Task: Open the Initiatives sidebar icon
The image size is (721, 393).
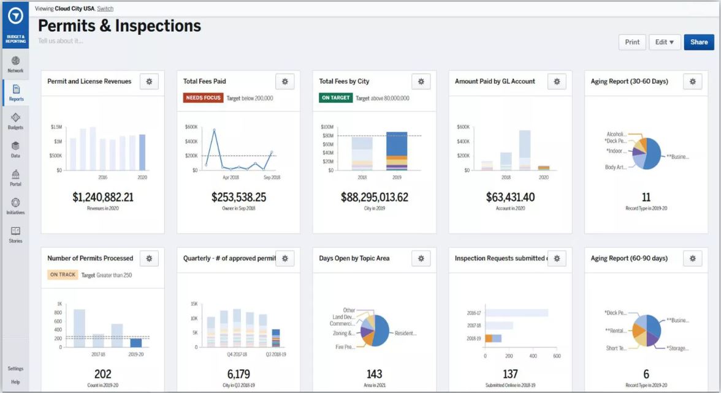Action: point(15,206)
